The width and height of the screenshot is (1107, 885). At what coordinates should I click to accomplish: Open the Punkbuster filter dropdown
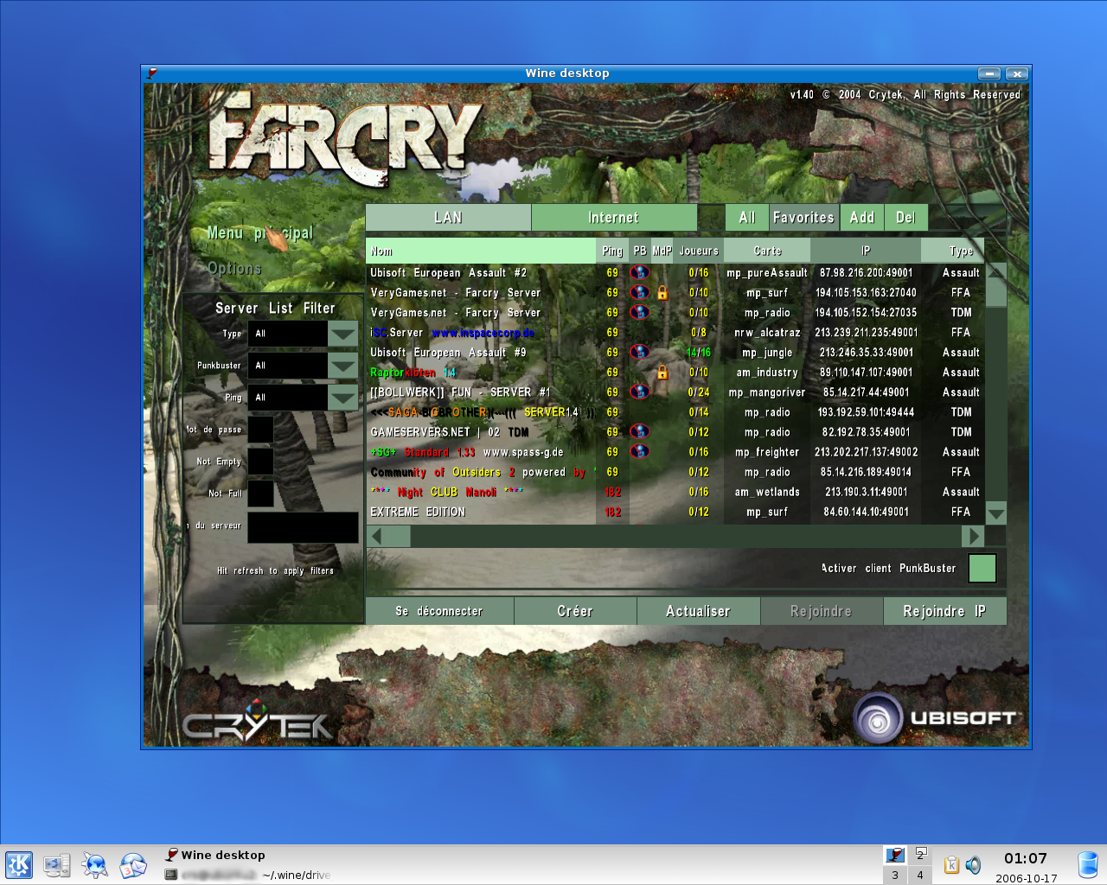(x=343, y=366)
